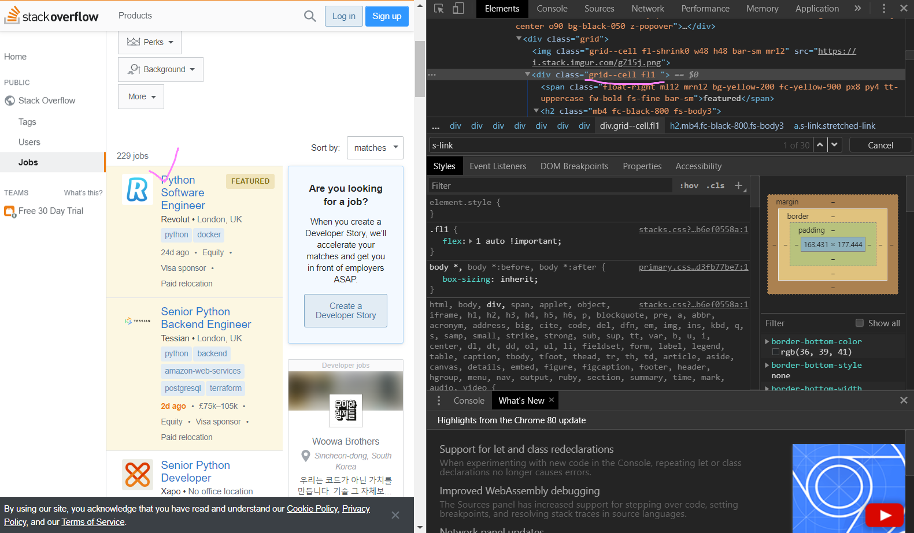Open the Cookie Policy link
The image size is (914, 533).
[312, 509]
